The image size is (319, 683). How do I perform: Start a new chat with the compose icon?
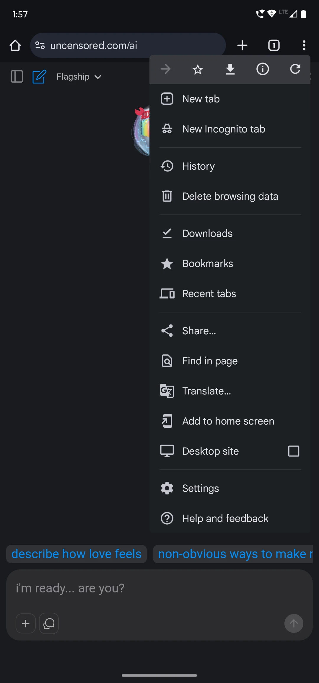(x=39, y=76)
